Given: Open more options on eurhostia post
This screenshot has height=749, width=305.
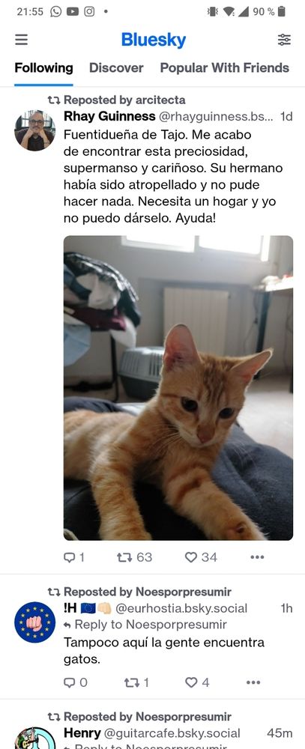Looking at the screenshot, I should (253, 682).
